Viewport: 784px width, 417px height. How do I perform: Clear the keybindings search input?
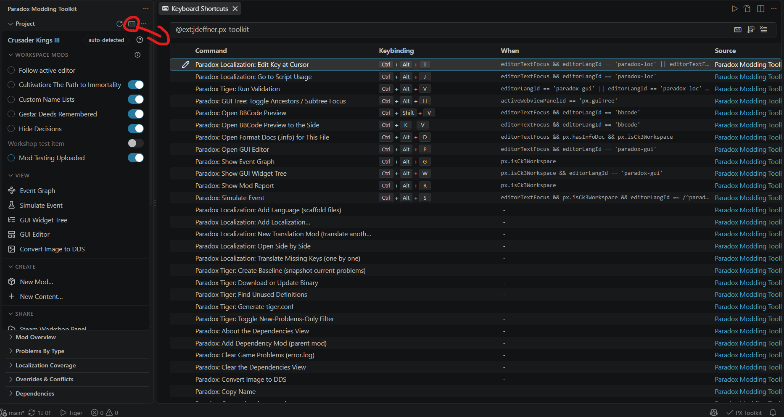(763, 29)
